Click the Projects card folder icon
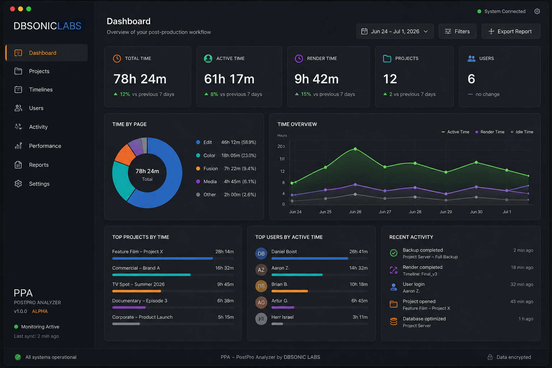The width and height of the screenshot is (552, 368). pyautogui.click(x=387, y=59)
